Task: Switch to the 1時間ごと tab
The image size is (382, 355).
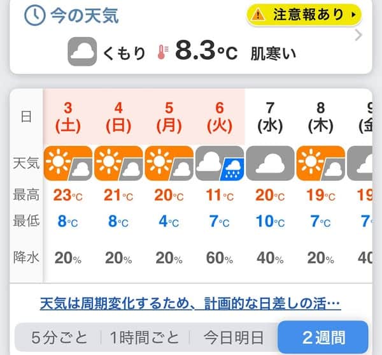Action: click(x=145, y=338)
